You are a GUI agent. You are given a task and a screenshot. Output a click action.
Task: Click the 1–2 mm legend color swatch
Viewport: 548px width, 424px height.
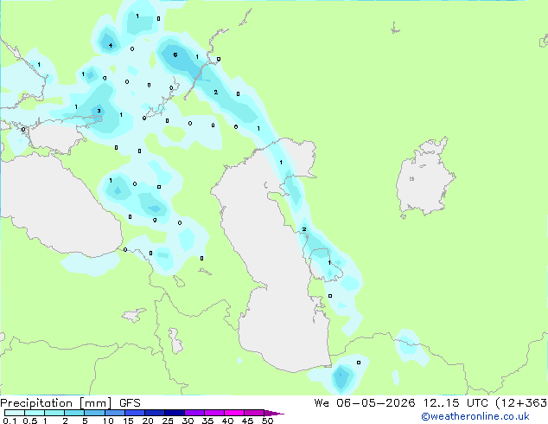click(54, 413)
